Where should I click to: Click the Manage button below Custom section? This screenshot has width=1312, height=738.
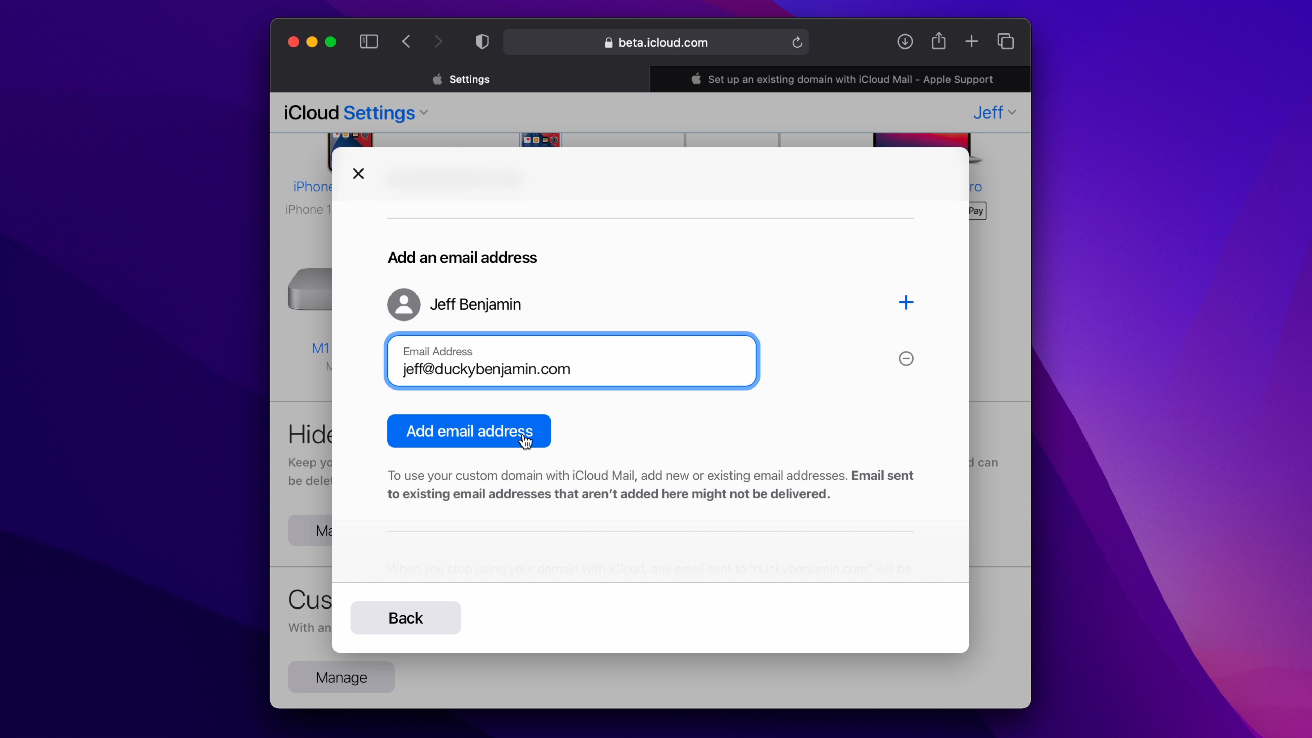(341, 677)
